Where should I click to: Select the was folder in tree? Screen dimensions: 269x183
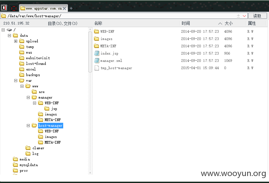(29, 53)
